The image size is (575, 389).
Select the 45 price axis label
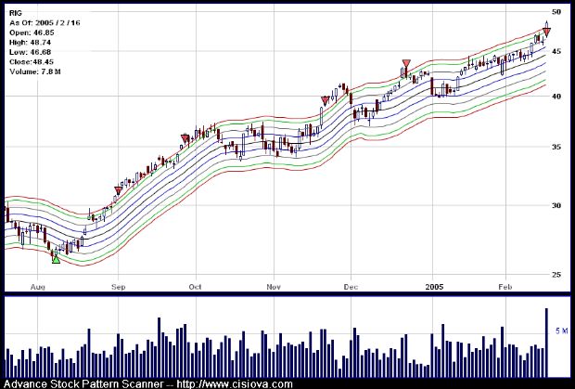click(556, 51)
